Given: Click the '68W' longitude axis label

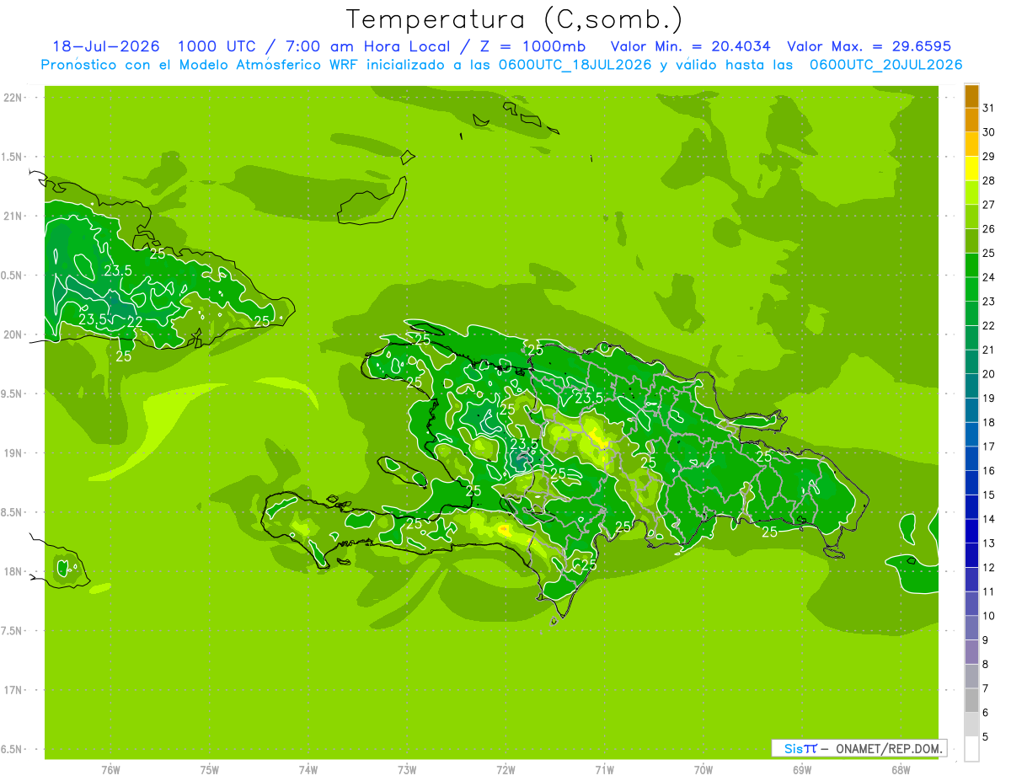Looking at the screenshot, I should point(901,770).
